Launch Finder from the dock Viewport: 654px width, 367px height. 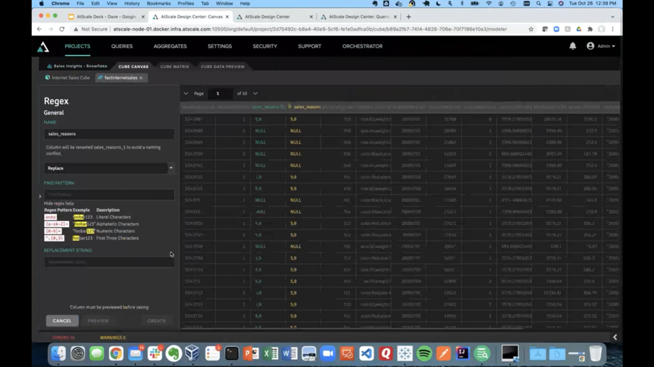[58, 354]
